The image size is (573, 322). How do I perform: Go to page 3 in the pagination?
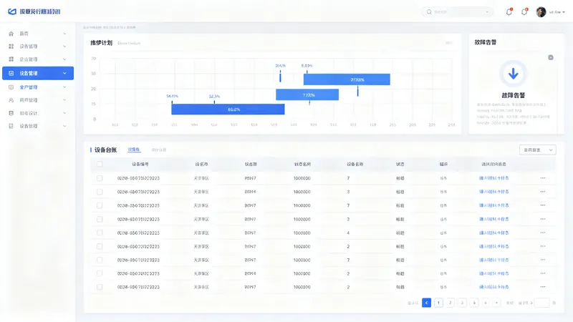[x=462, y=303]
